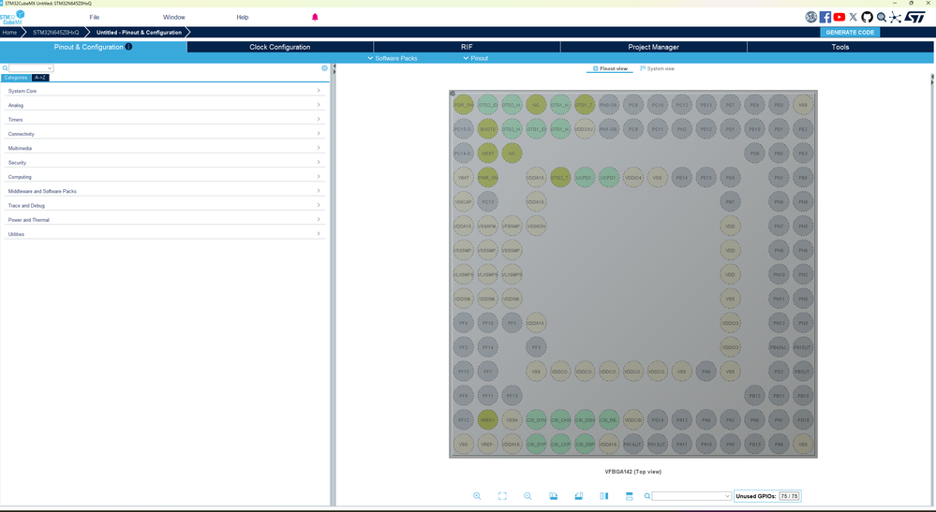Click the panel collapse arrow at divider top
Screen dimensions: 936x512
[x=334, y=66]
